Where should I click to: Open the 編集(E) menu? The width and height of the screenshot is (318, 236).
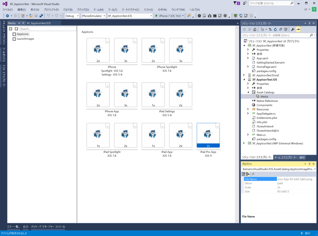pos(21,10)
